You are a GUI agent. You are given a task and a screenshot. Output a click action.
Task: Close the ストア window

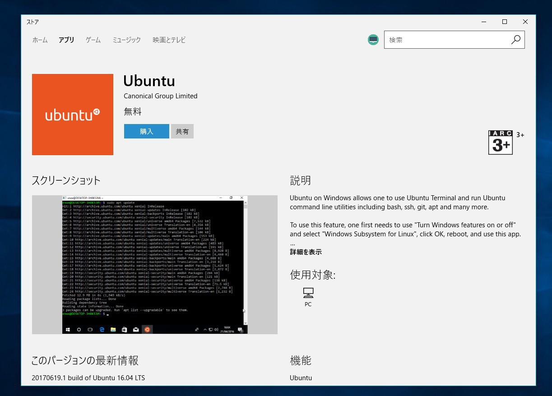coord(525,22)
